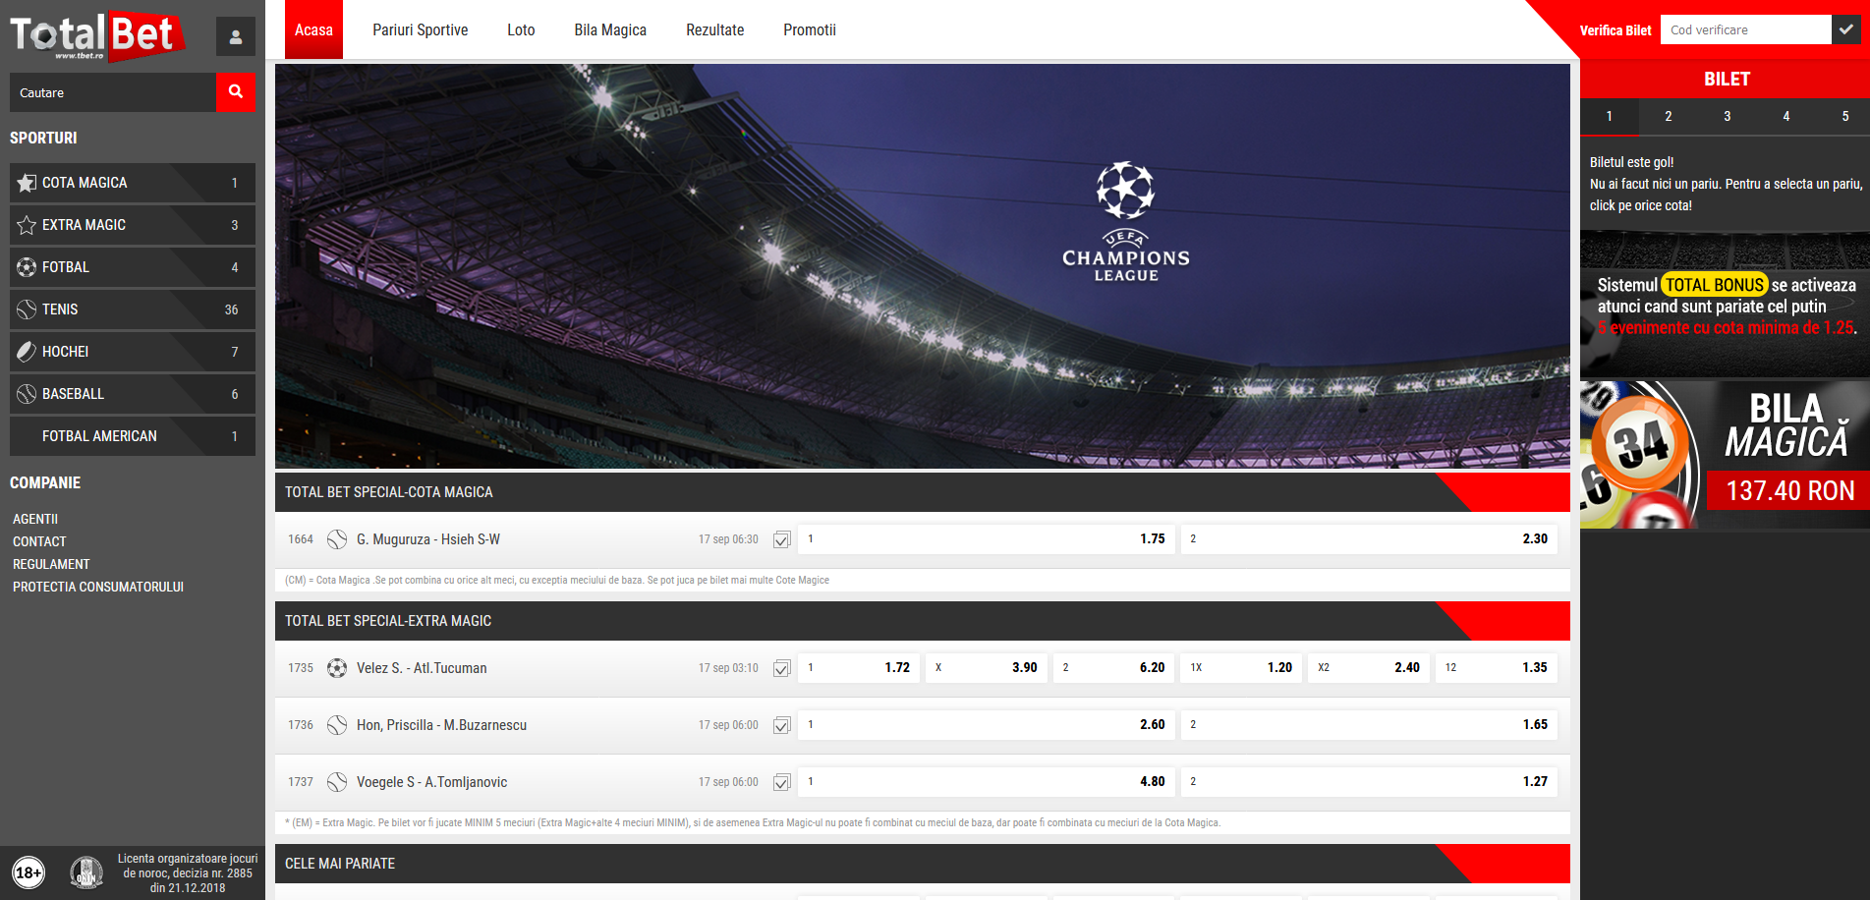Click the Fotbal soccer ball icon

click(27, 267)
